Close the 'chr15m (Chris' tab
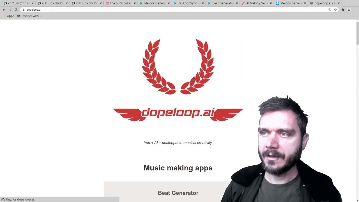The width and height of the screenshot is (359, 202). click(x=33, y=3)
